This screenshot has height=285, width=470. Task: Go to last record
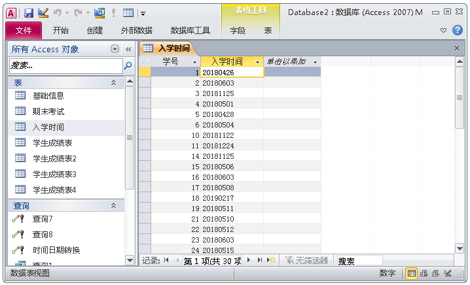click(x=260, y=260)
